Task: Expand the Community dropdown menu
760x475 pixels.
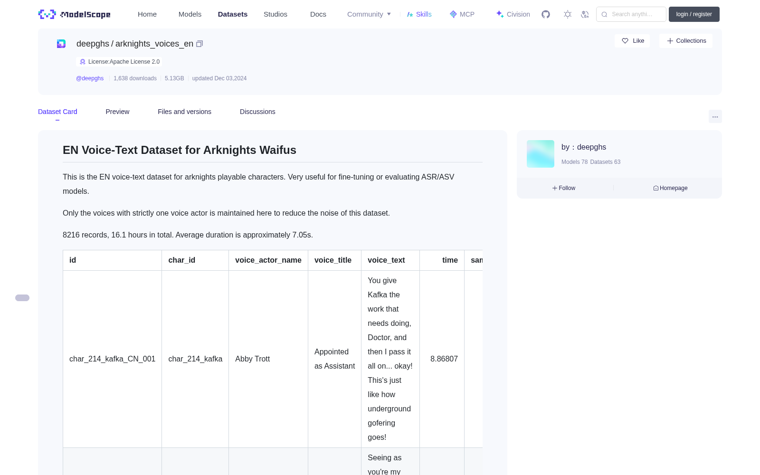Action: coord(369,14)
